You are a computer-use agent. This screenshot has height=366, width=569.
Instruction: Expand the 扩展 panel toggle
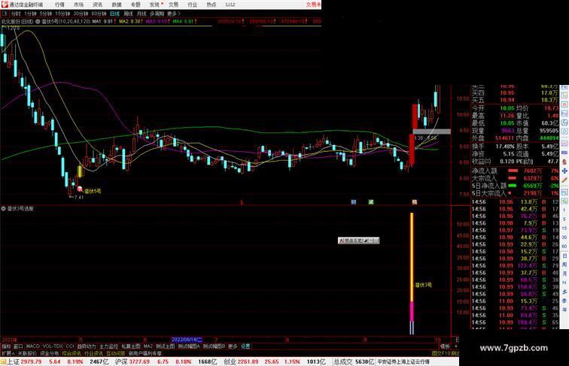pos(8,353)
